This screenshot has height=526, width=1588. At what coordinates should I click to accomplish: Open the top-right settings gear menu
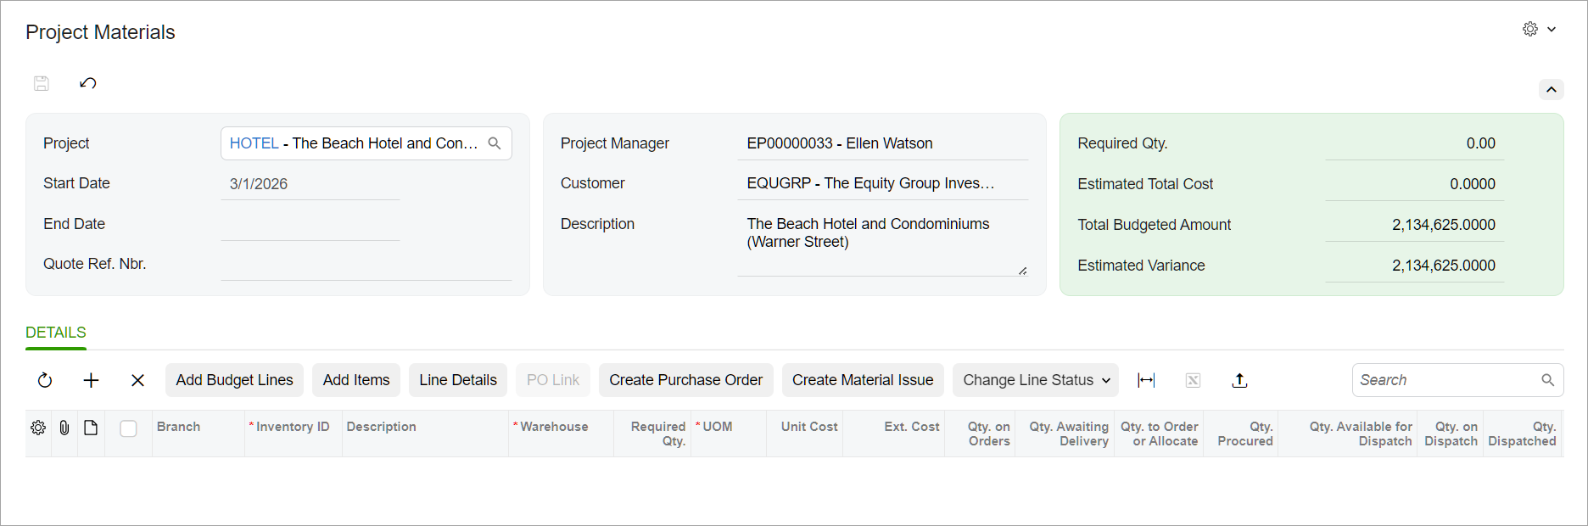click(x=1539, y=29)
